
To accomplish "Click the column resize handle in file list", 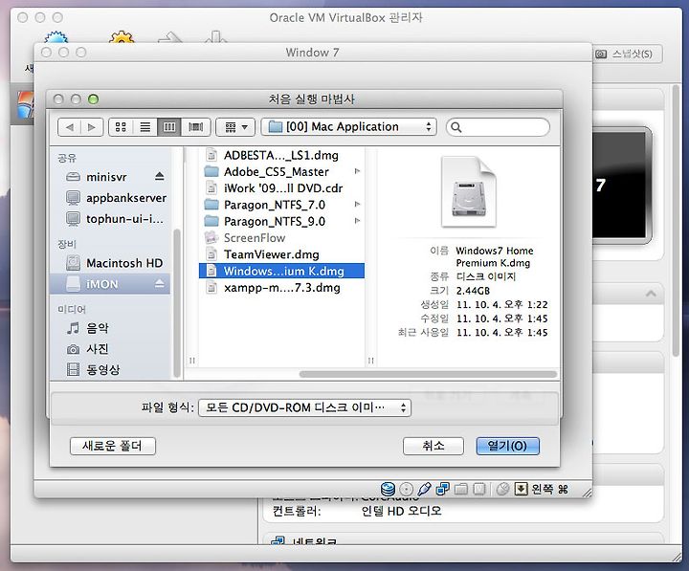I will (371, 361).
